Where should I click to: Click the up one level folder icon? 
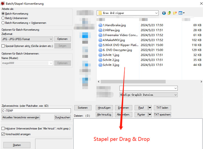[169, 13]
